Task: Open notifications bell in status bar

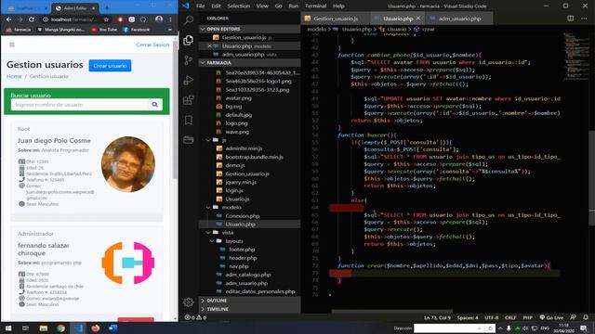Action: [586, 317]
